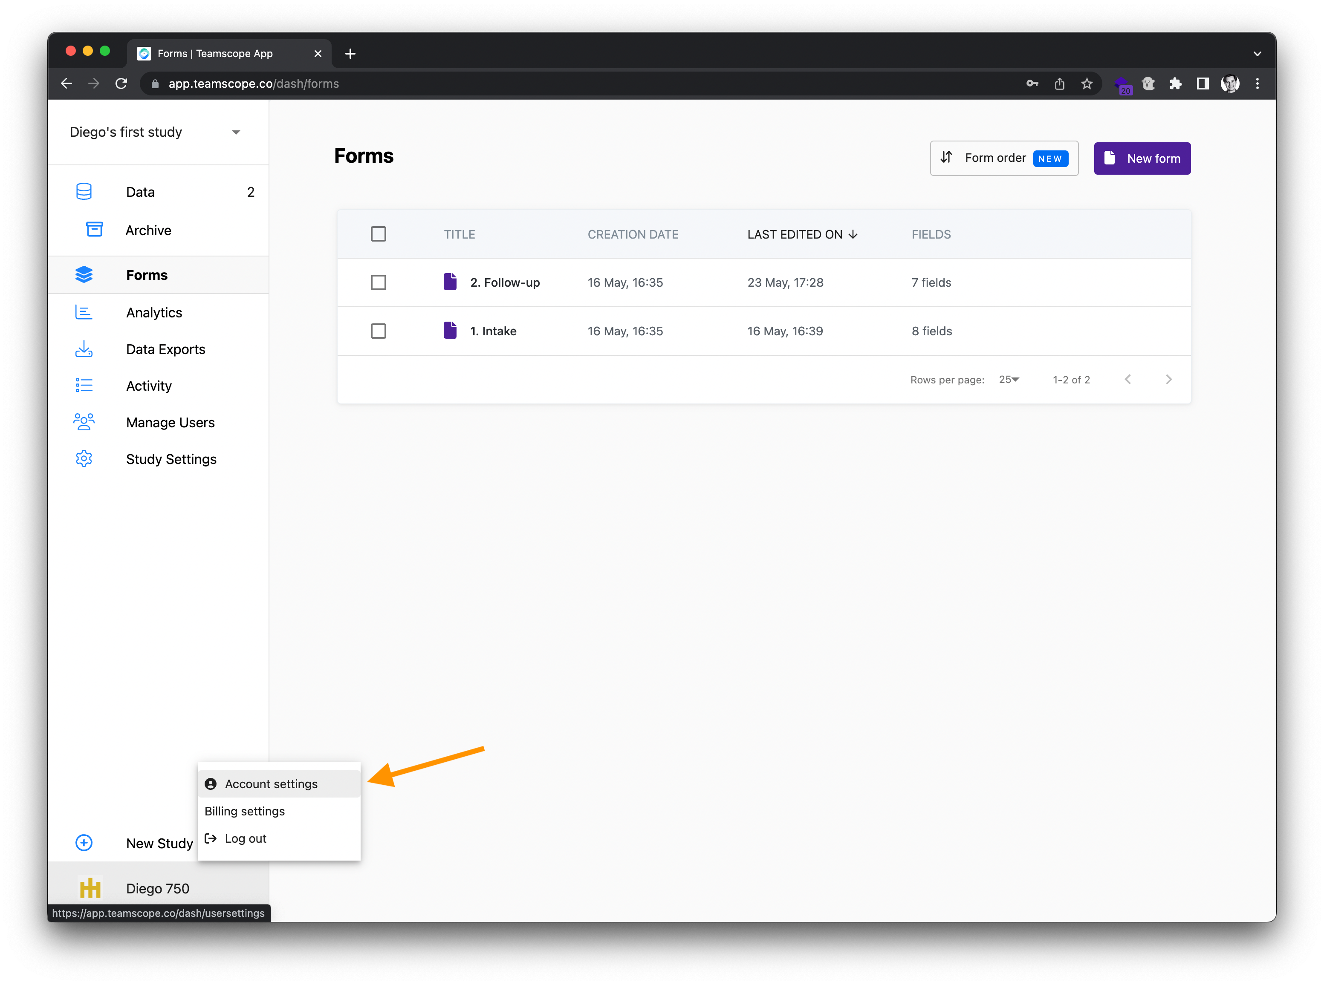Sort by Last Edited On column arrow
This screenshot has height=985, width=1324.
pos(853,234)
